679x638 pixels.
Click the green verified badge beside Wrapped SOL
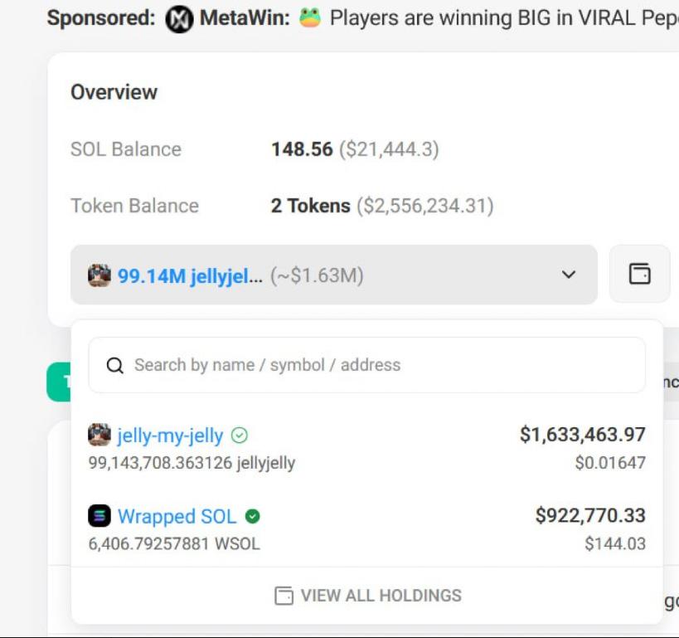click(x=253, y=516)
